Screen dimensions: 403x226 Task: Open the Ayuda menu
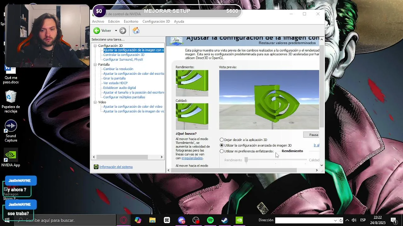coord(179,21)
